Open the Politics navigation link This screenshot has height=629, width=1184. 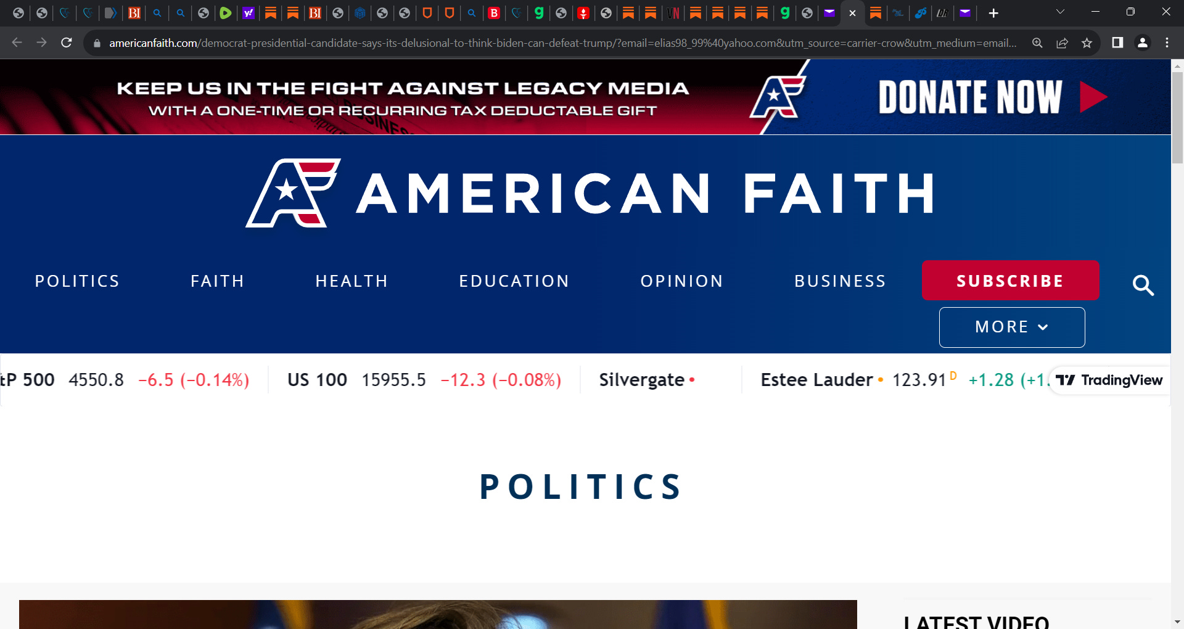77,281
